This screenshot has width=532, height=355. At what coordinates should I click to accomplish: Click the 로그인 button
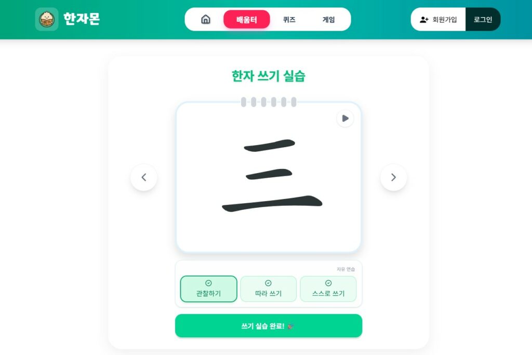483,19
